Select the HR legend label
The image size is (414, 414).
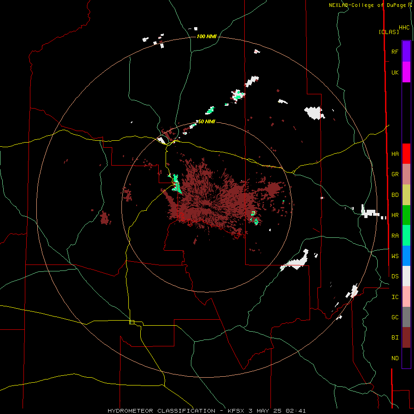395,215
